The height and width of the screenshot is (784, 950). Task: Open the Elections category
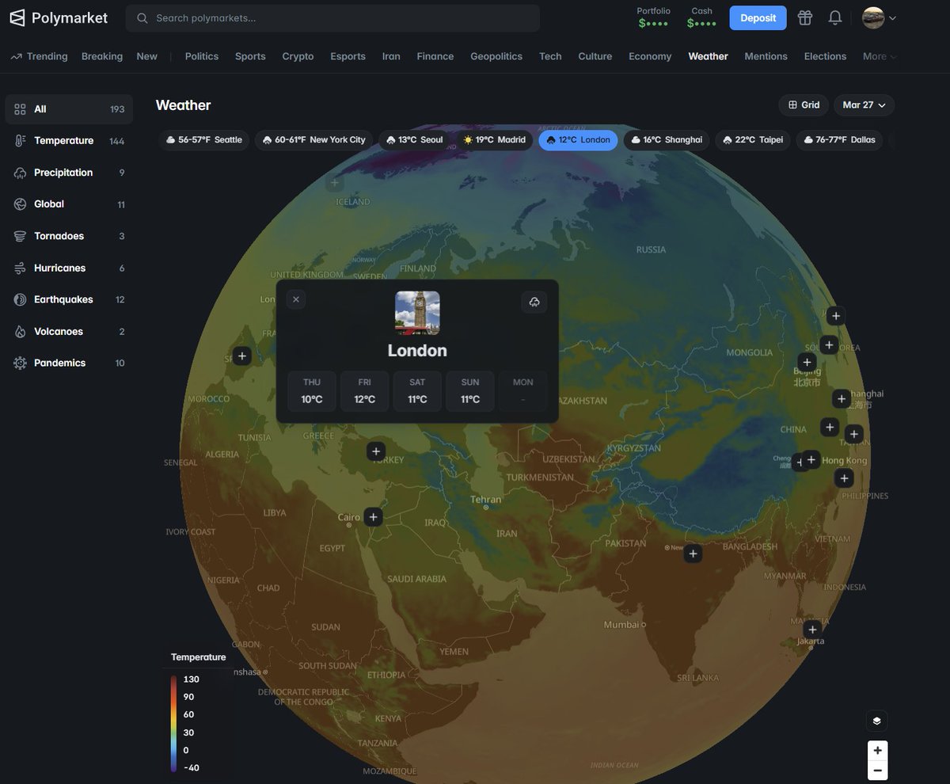(825, 56)
